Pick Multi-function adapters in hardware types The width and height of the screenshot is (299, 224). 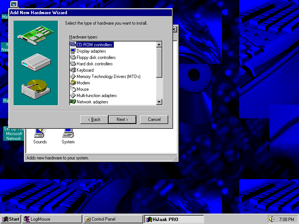(96, 96)
